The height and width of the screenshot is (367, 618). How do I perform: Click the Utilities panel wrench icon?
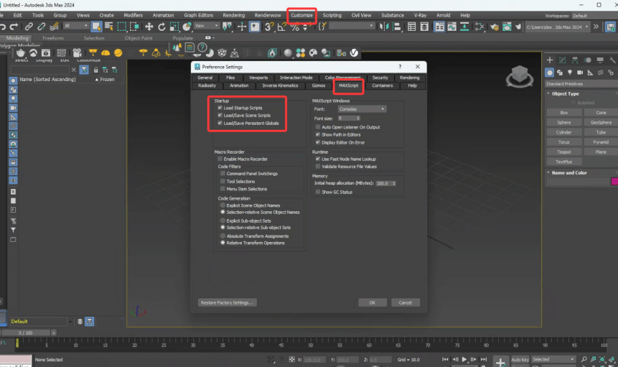(612, 60)
